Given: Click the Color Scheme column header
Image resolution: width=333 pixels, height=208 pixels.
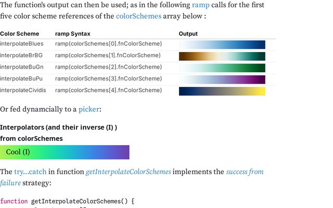Looking at the screenshot, I should (x=20, y=34).
